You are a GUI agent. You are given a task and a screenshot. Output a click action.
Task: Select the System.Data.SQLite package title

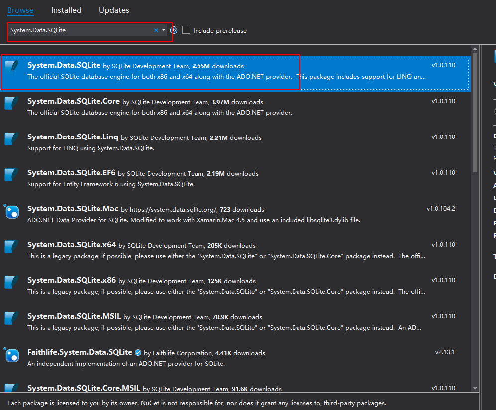coord(64,65)
